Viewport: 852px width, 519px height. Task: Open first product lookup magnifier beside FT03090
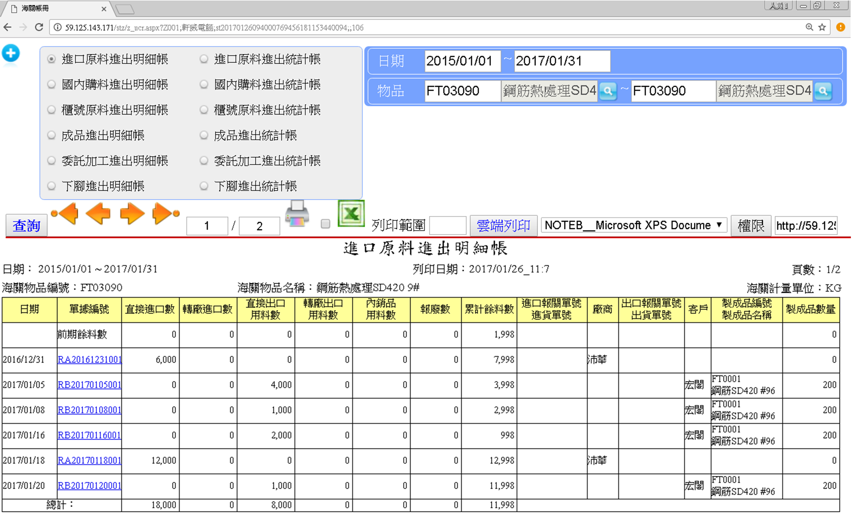pos(608,91)
